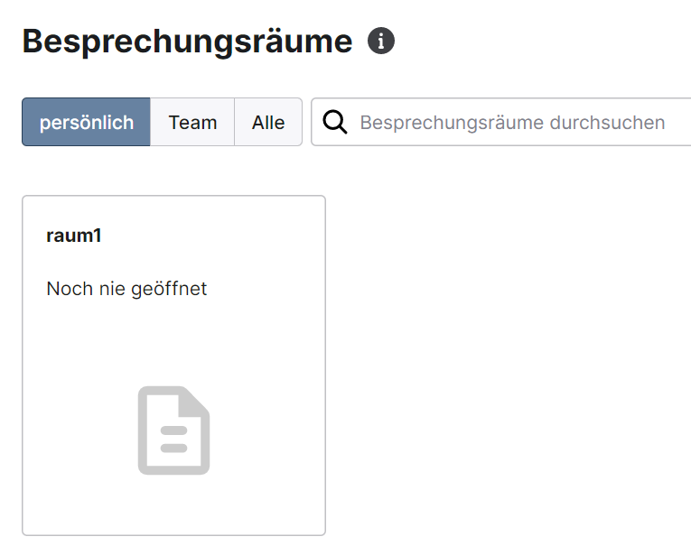
Task: Click the info icon beside Besprechungsräume
Action: pyautogui.click(x=381, y=41)
